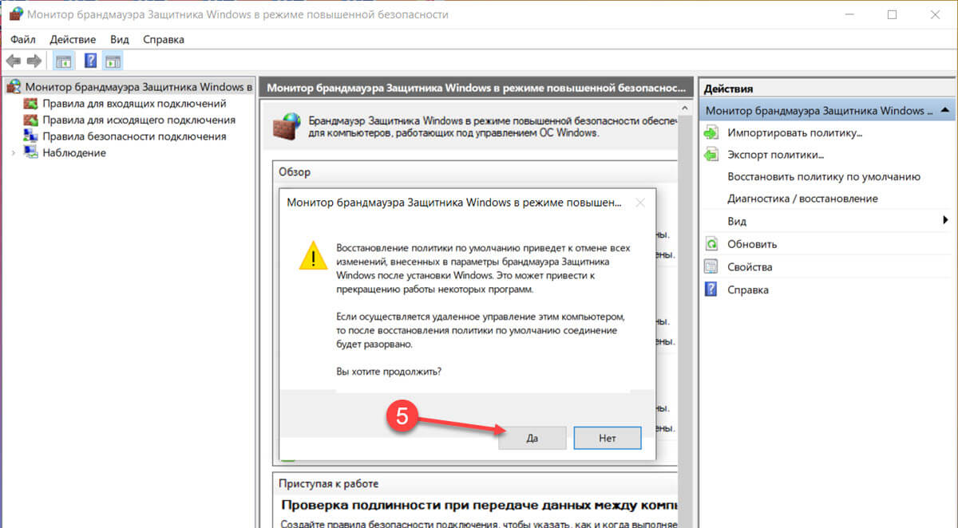The width and height of the screenshot is (958, 528).
Task: Open the Файл menu
Action: pyautogui.click(x=23, y=39)
